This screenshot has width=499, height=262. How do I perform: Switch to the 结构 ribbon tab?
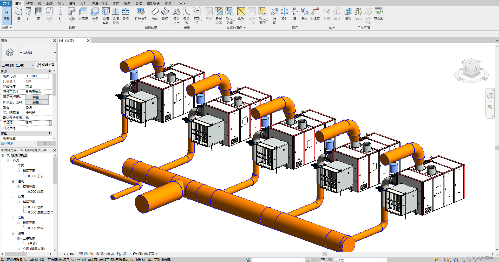[30, 3]
